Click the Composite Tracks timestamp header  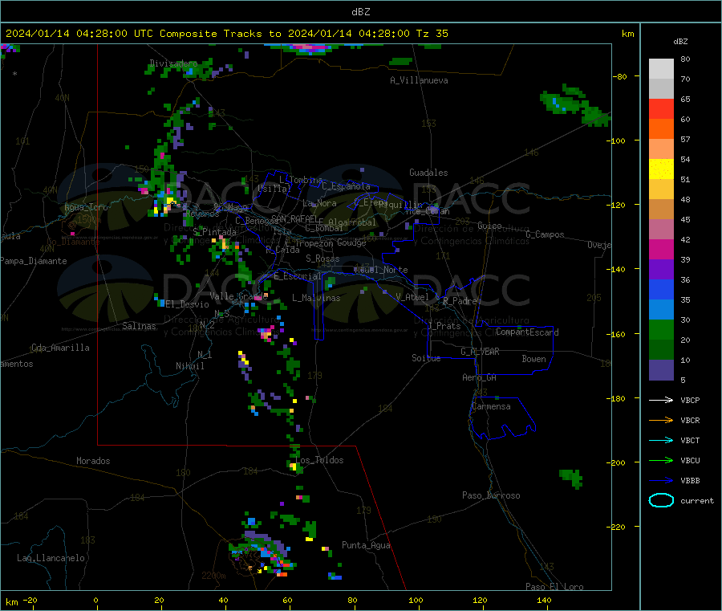[226, 34]
